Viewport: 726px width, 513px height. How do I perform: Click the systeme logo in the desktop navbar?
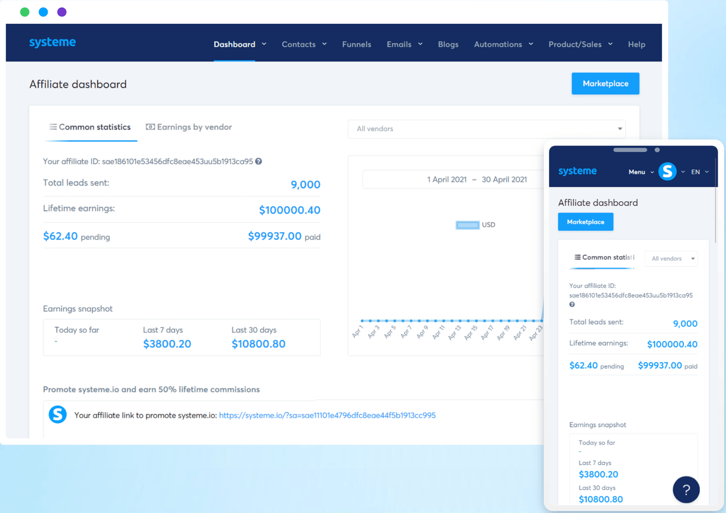(x=52, y=43)
